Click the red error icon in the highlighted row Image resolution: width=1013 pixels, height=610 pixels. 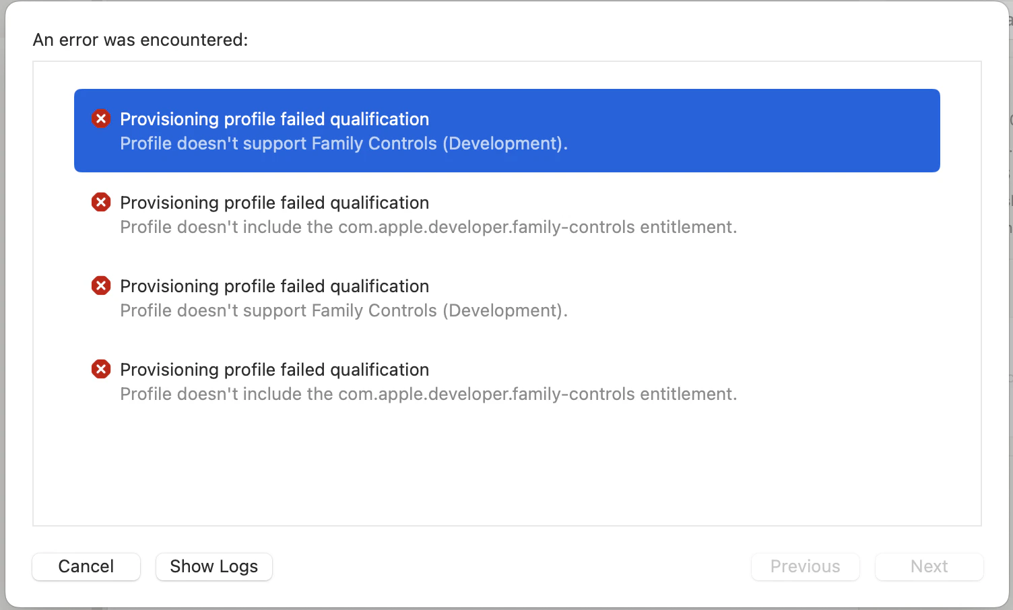click(101, 119)
